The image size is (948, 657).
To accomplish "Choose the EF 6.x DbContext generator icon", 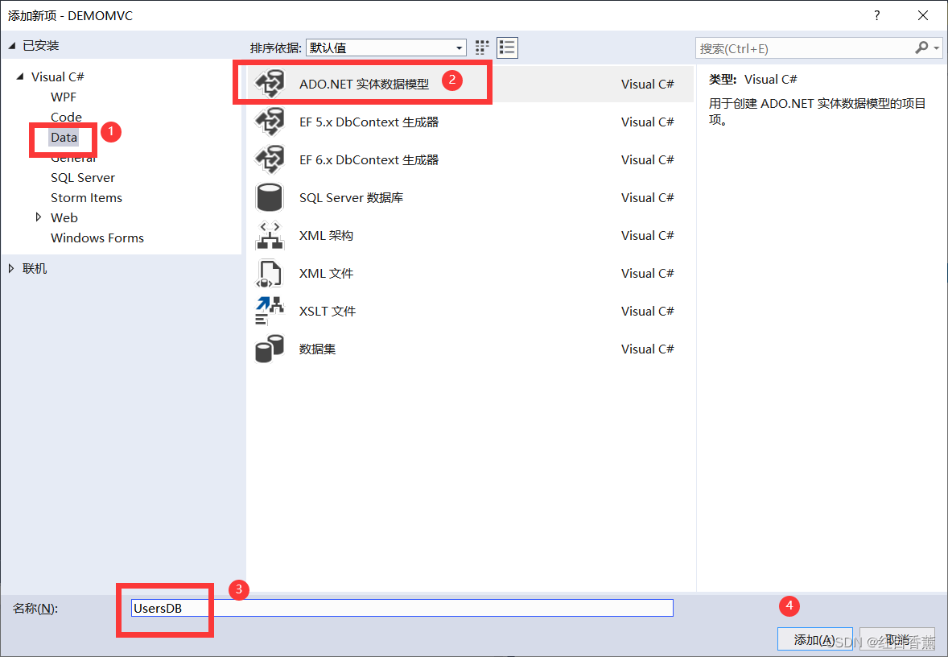I will tap(270, 159).
